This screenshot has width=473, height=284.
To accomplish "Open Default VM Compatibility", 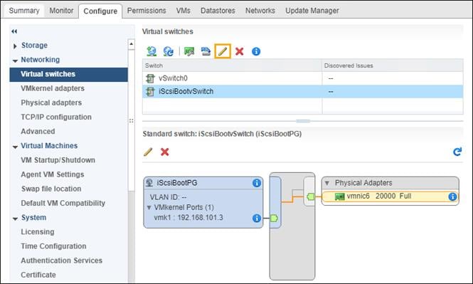I will pyautogui.click(x=63, y=203).
